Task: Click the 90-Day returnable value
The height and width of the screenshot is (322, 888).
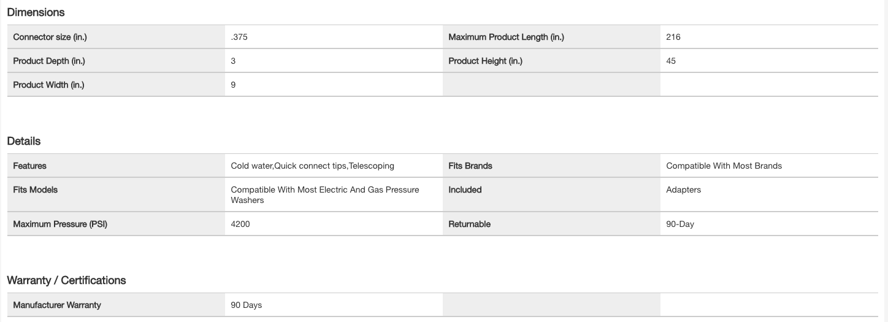Action: (x=679, y=224)
